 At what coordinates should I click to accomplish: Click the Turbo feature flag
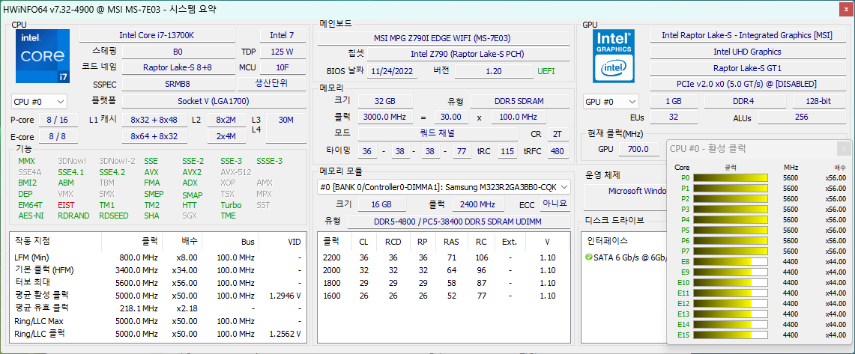(232, 205)
